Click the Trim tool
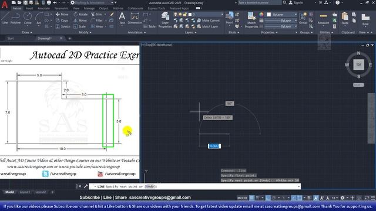 click(x=96, y=14)
